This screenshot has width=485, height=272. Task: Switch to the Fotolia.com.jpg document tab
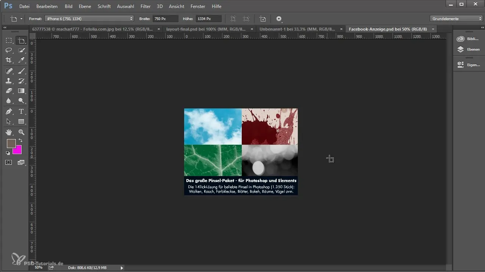point(92,29)
